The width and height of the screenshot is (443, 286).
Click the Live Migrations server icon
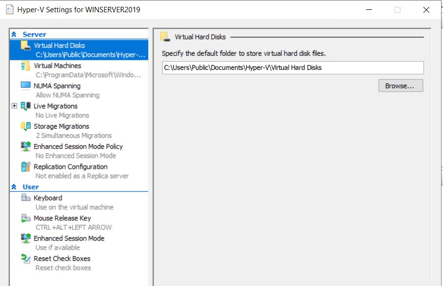[25, 106]
